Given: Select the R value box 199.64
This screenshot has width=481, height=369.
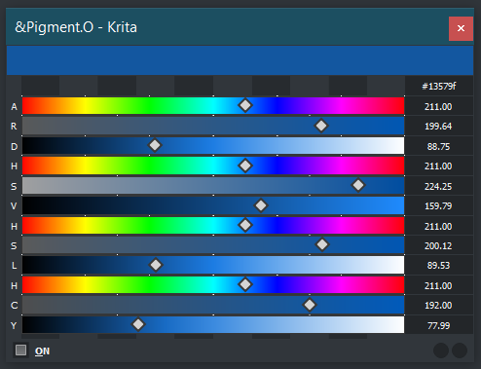Looking at the screenshot, I should coord(438,127).
